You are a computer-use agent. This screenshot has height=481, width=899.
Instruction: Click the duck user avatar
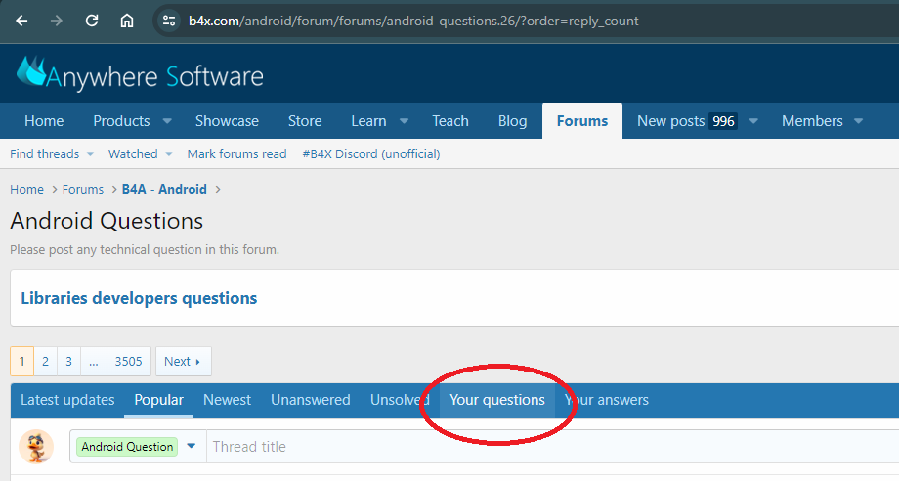[36, 446]
